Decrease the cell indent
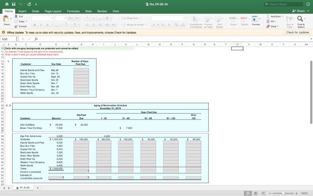This screenshot has width=313, height=196. point(107,25)
